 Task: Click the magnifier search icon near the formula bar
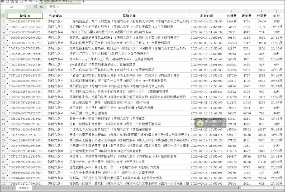pyautogui.click(x=36, y=7)
